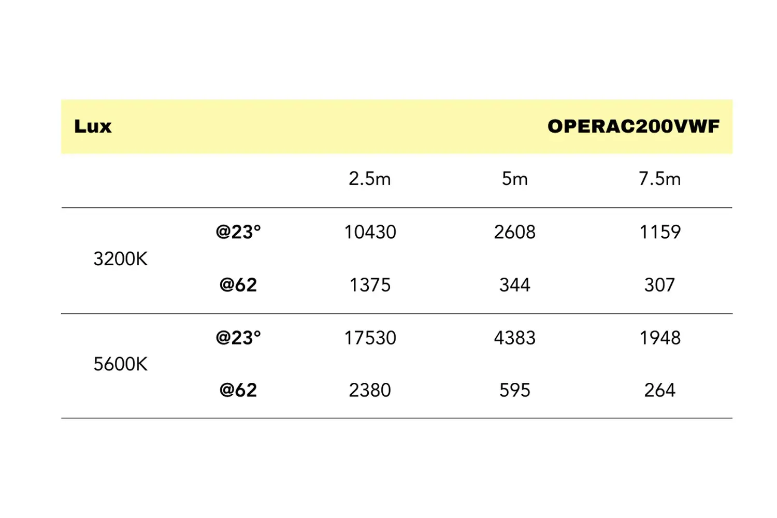
Task: Select the 4383 lux value
Action: [515, 338]
